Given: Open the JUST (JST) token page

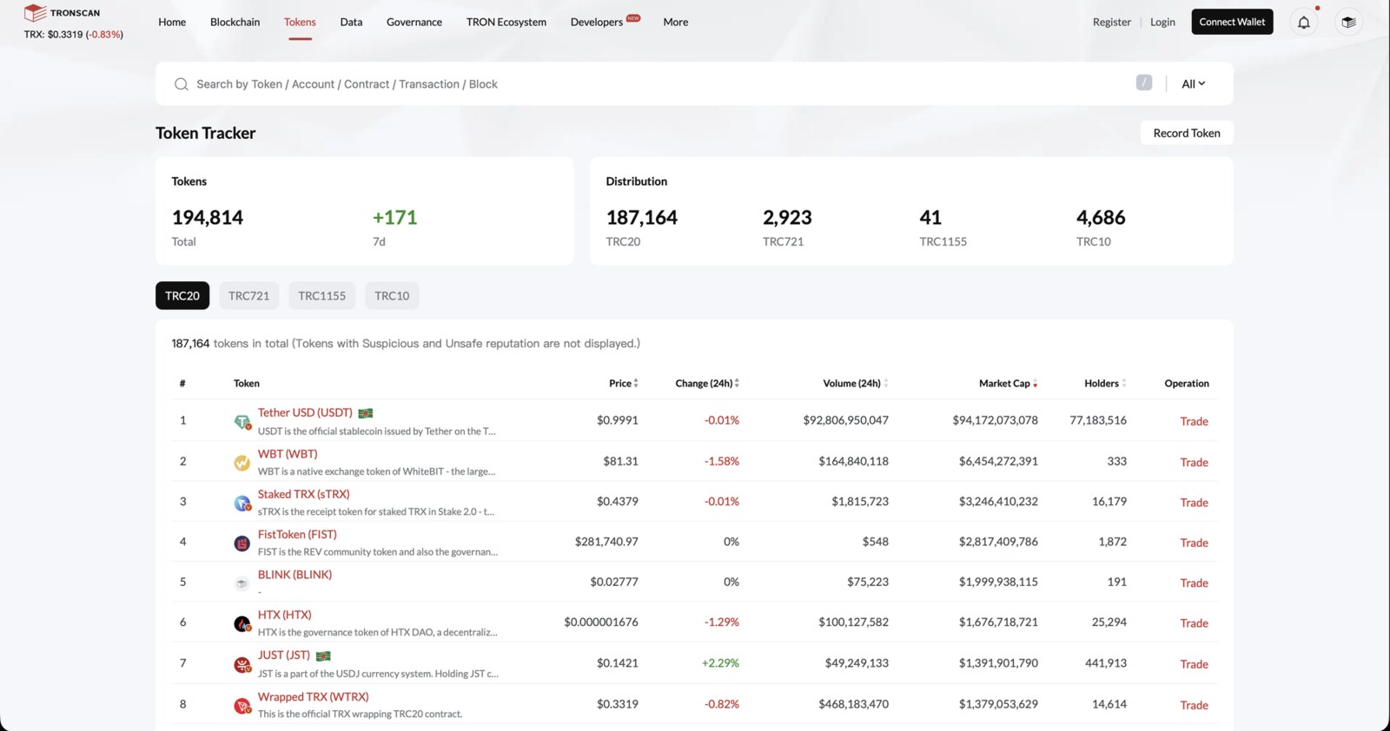Looking at the screenshot, I should tap(283, 655).
